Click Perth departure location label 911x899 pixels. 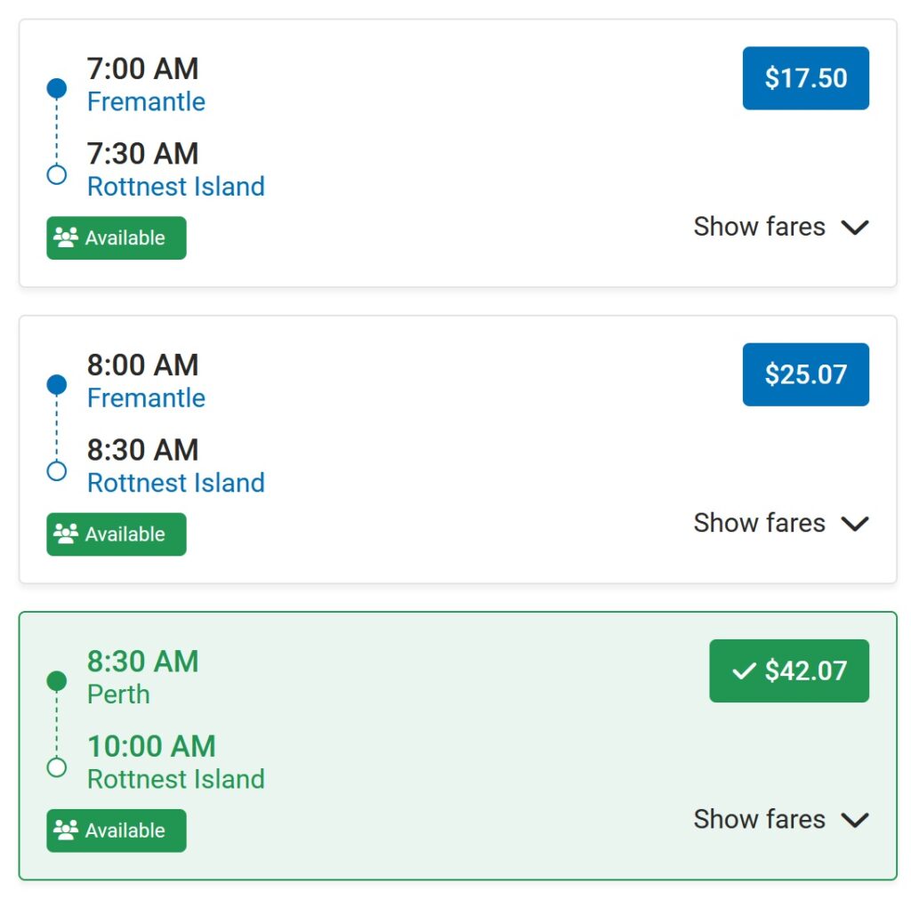118,694
